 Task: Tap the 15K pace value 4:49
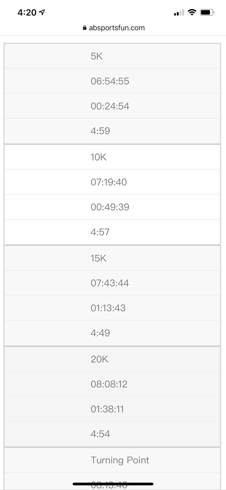[100, 333]
